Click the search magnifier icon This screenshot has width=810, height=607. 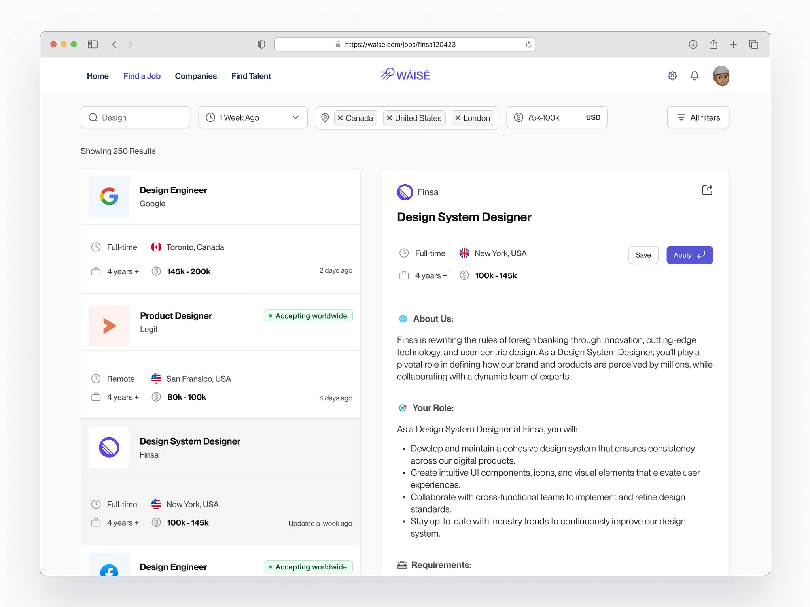click(93, 117)
